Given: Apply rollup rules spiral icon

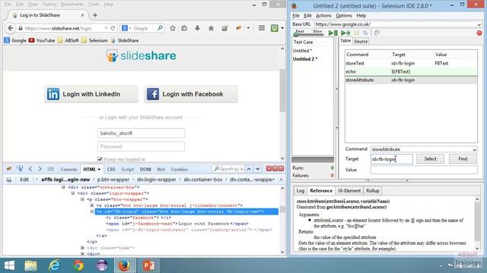Looking at the screenshot, I should pyautogui.click(x=377, y=33).
